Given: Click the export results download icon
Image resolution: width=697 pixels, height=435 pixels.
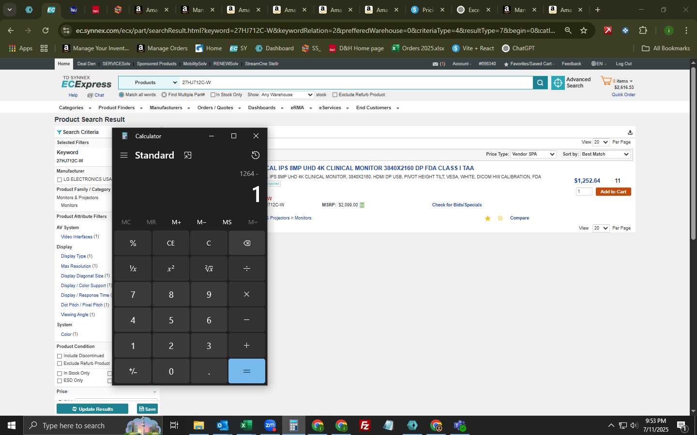Looking at the screenshot, I should [630, 132].
